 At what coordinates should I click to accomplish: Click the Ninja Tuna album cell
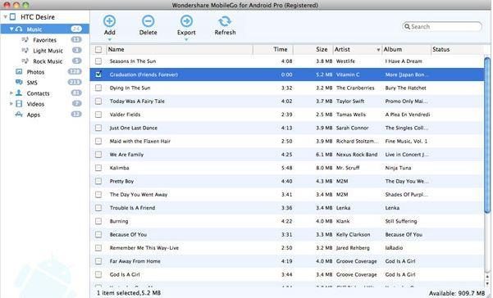point(398,168)
